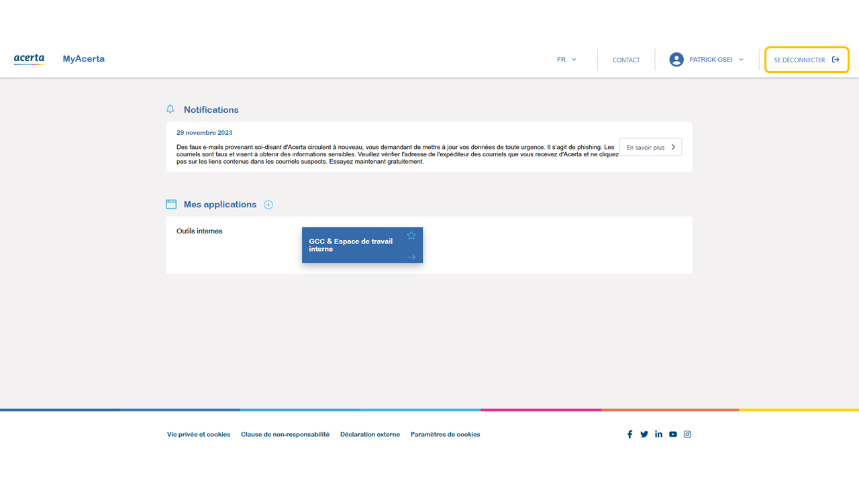Viewport: 859px width, 483px height.
Task: Open the Instagram icon in footer
Action: [x=687, y=434]
